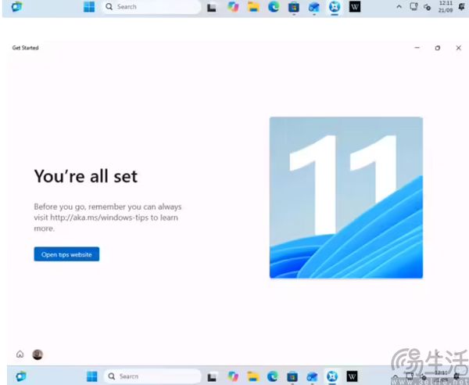This screenshot has width=469, height=385.
Task: Expand hidden tray icons chevron in the top taskbar
Action: tap(399, 6)
